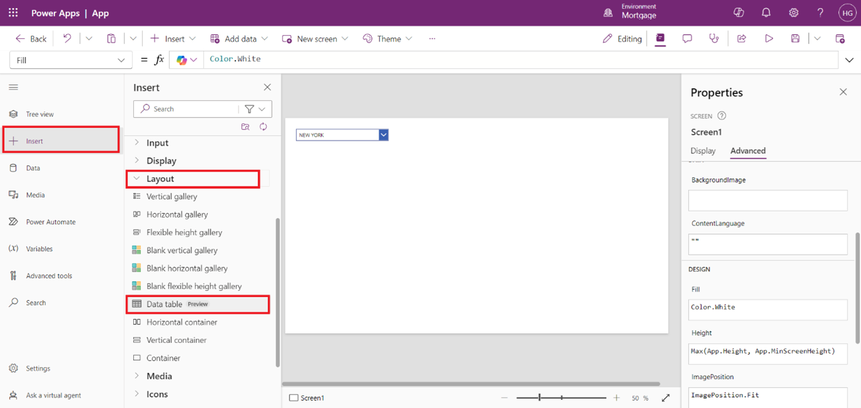Insert a Data table control
Image resolution: width=861 pixels, height=408 pixels.
(165, 304)
